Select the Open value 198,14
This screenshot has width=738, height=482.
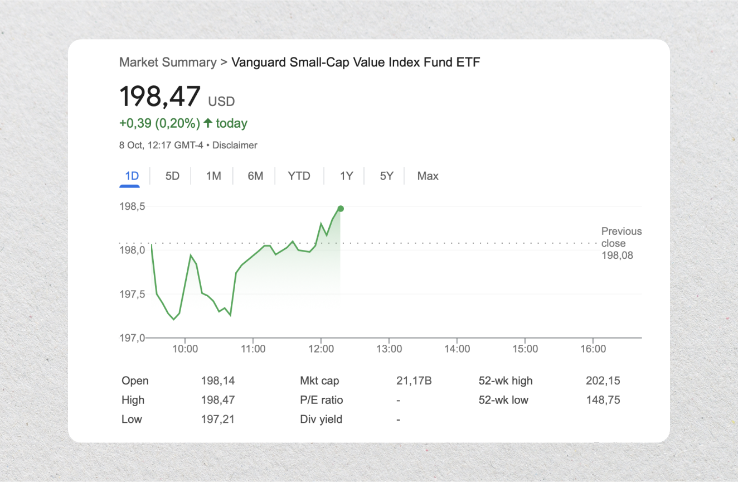pyautogui.click(x=218, y=380)
